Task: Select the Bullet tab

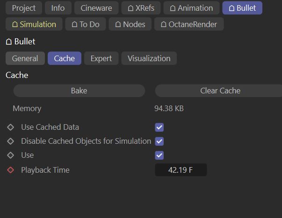Action: [x=242, y=8]
